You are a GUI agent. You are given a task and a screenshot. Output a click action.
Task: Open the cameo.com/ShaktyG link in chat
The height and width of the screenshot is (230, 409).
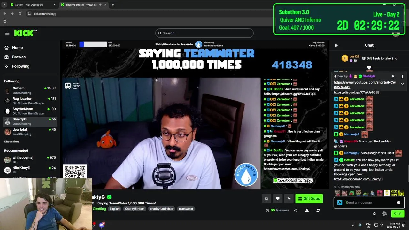coord(358,179)
